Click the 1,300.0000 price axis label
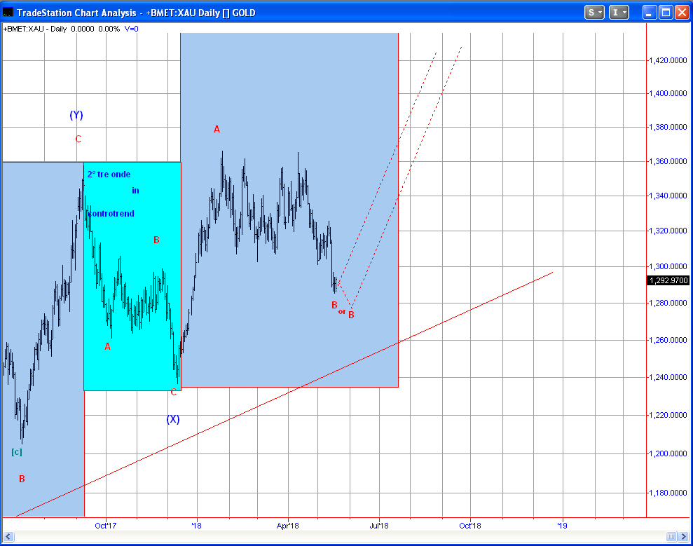 668,266
